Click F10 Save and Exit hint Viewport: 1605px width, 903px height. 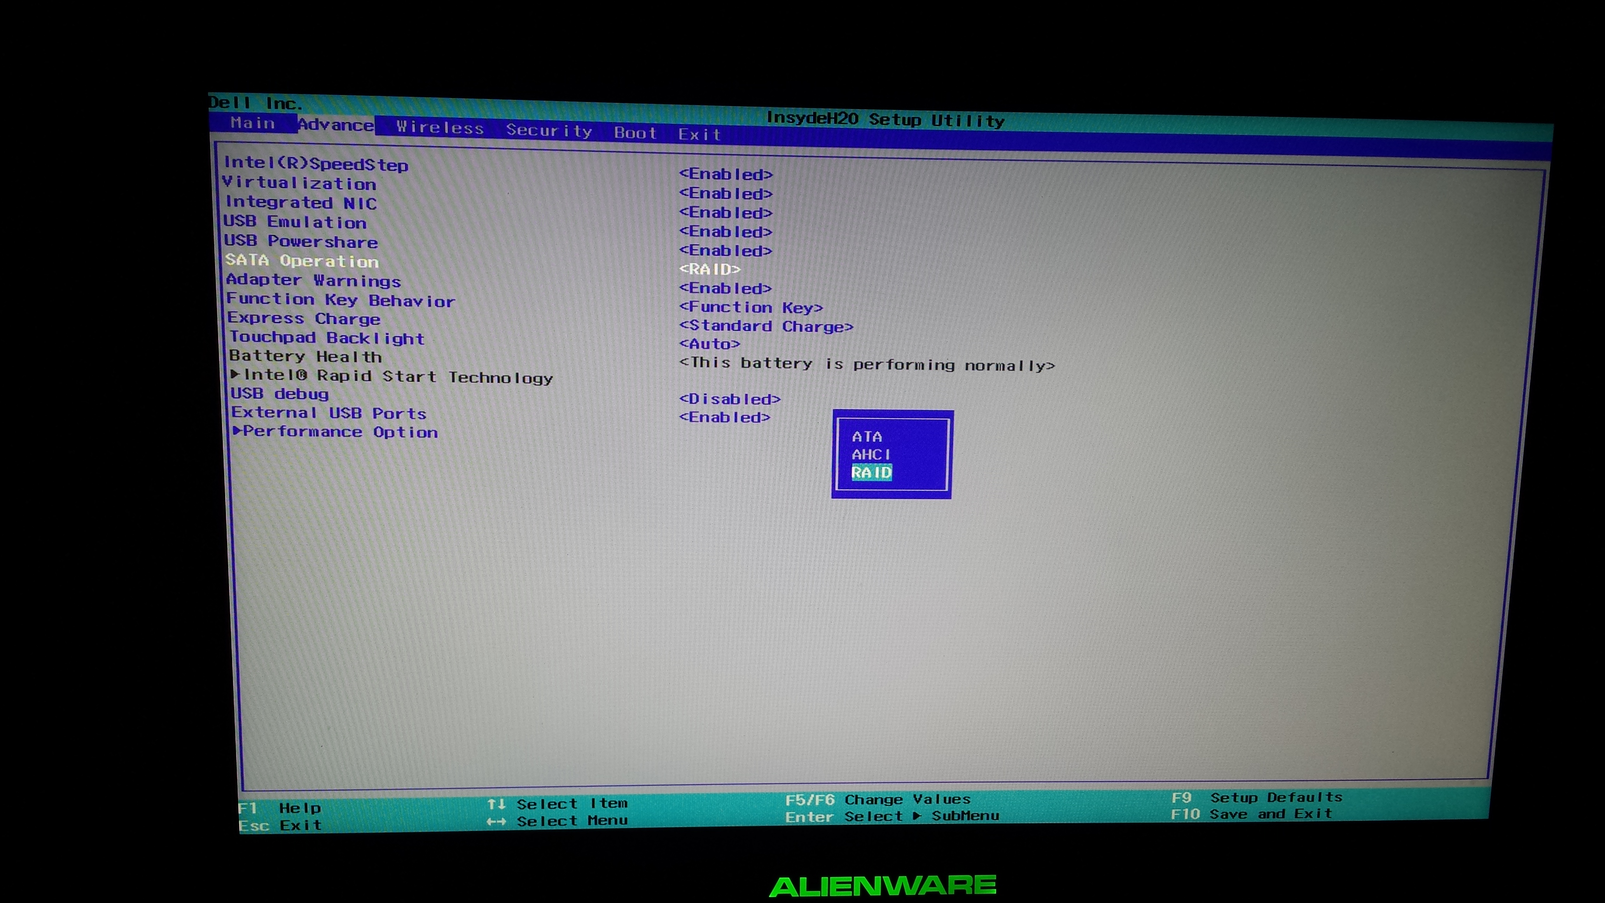click(x=1251, y=814)
